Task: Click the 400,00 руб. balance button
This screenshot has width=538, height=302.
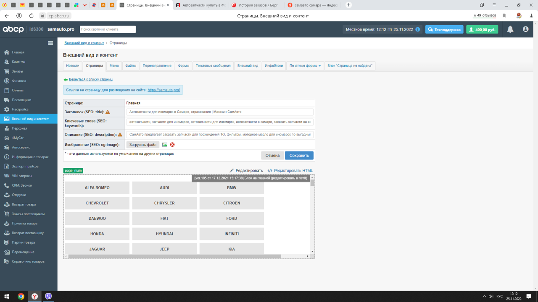Action: pos(482,30)
